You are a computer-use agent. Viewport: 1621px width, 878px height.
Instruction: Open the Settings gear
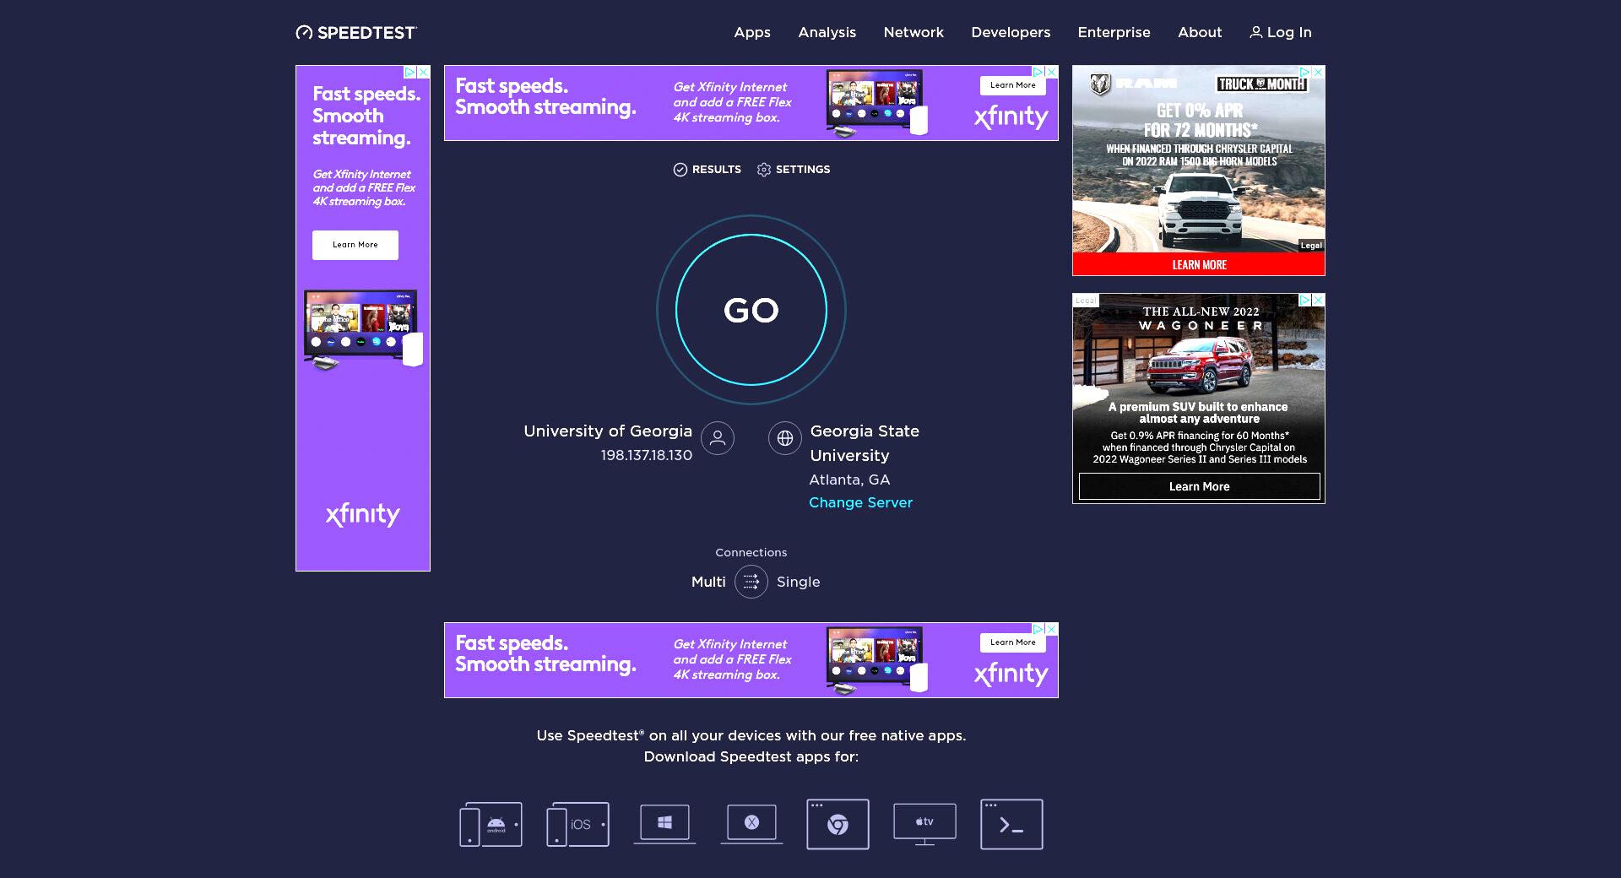793,170
